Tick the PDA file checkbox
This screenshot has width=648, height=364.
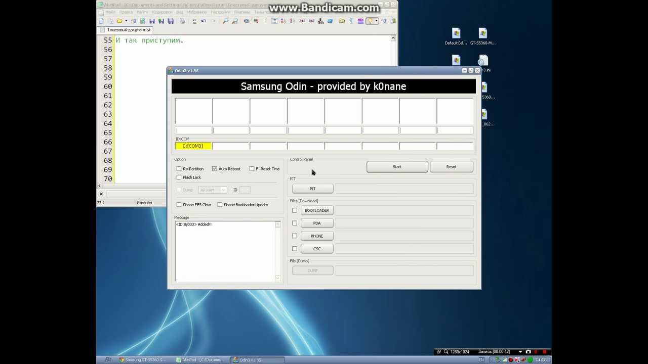pyautogui.click(x=295, y=223)
